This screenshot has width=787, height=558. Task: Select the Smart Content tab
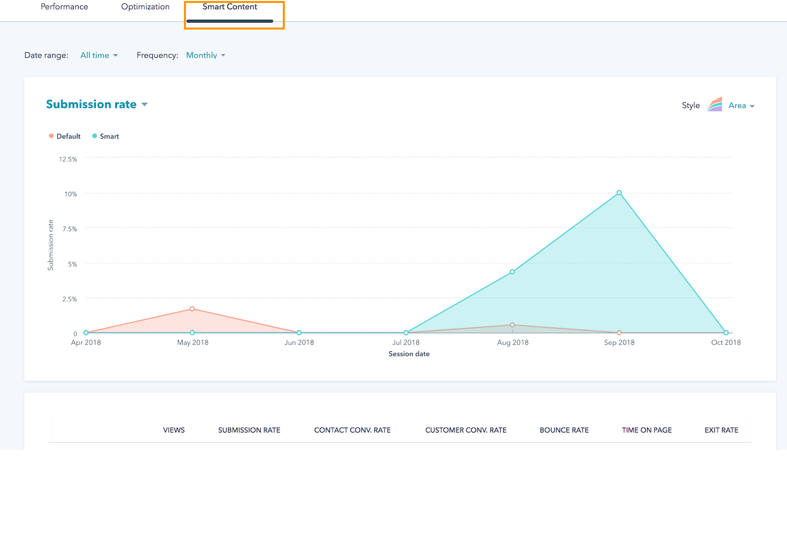[230, 7]
